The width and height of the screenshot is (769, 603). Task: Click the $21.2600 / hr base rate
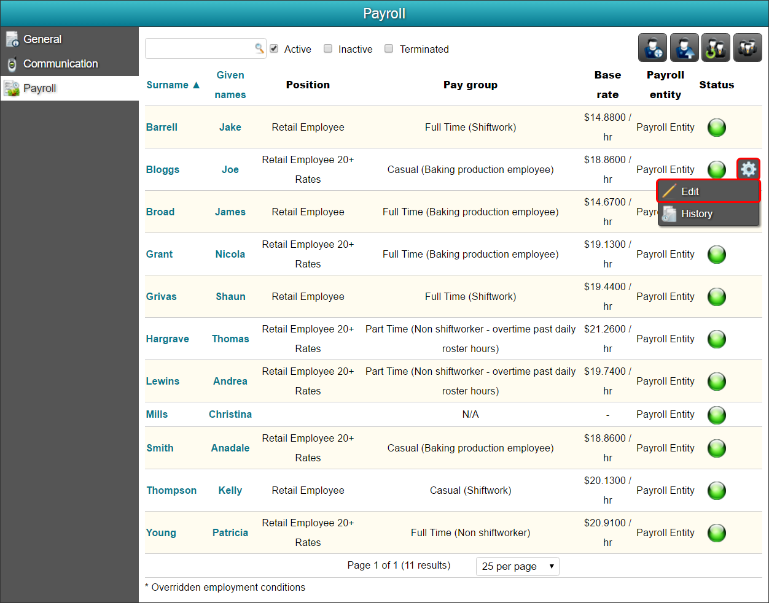607,339
